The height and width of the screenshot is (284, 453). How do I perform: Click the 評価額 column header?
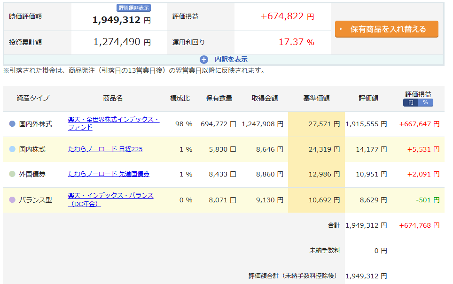(368, 98)
